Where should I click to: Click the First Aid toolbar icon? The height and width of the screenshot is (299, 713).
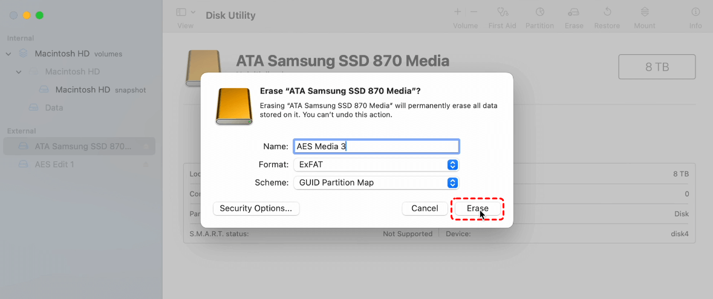click(502, 12)
